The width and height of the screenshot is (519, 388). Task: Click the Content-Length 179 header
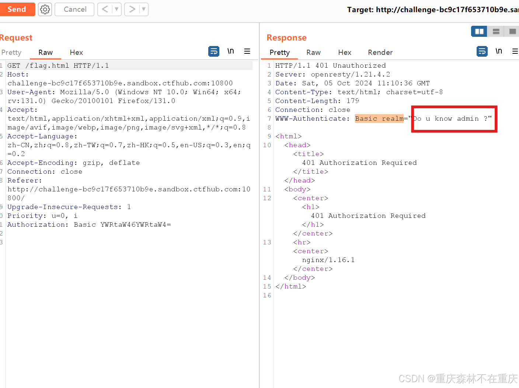[x=317, y=101]
